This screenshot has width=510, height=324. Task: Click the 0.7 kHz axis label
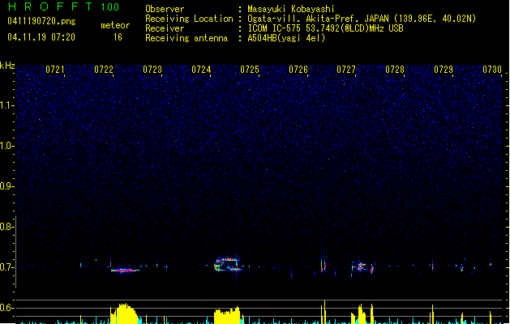tap(7, 267)
